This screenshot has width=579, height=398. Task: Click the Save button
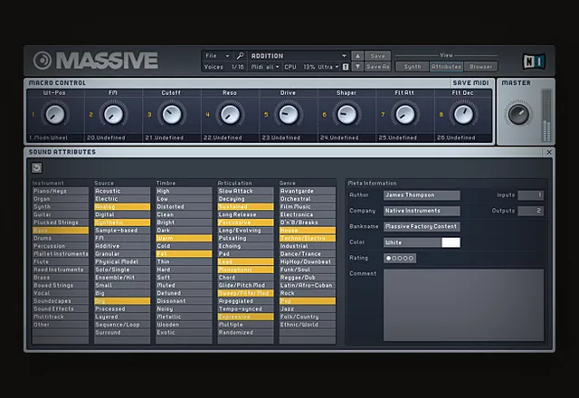(377, 56)
